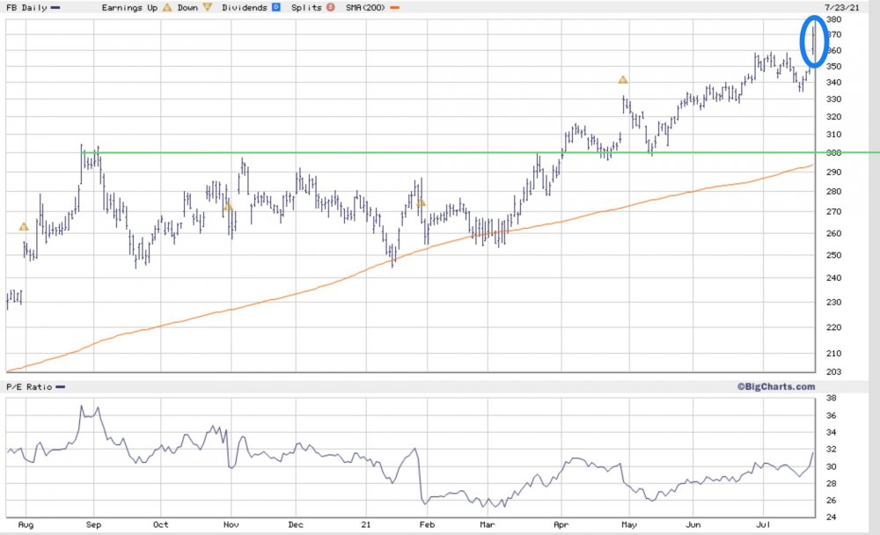880x535 pixels.
Task: Click the 'Jun' month axis label
Action: [x=693, y=524]
